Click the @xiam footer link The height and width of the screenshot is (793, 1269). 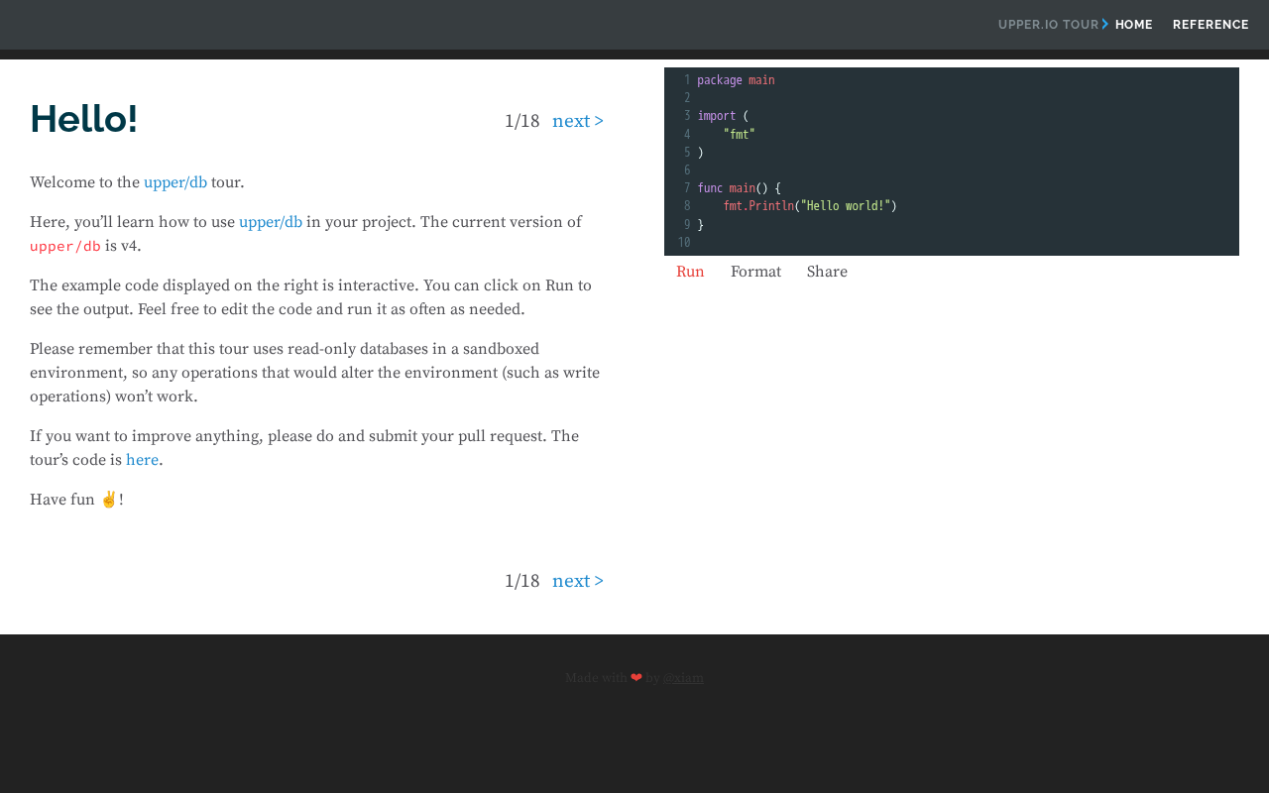coord(683,678)
